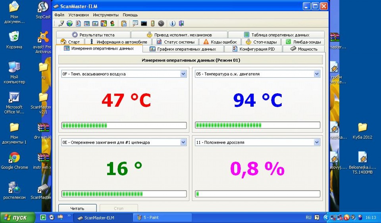Switch to Лямбда-зонды tab
The height and width of the screenshot is (223, 381).
303,42
